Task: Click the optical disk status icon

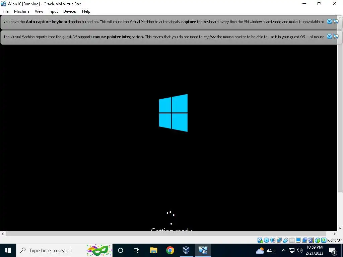Action: (266, 240)
